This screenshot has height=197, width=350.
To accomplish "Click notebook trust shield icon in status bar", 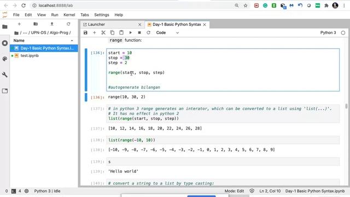I will point(252,191).
